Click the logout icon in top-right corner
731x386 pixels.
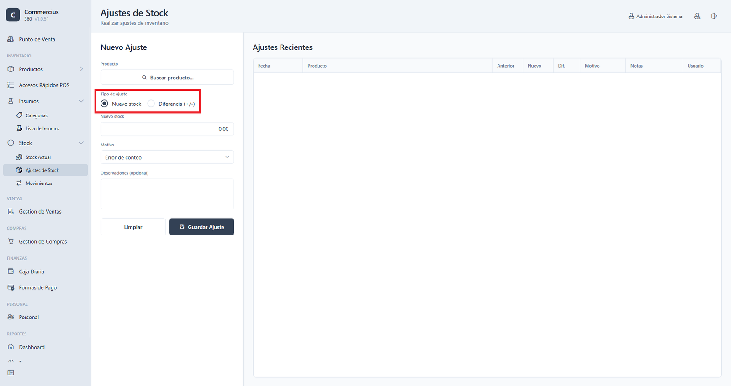[x=714, y=16]
